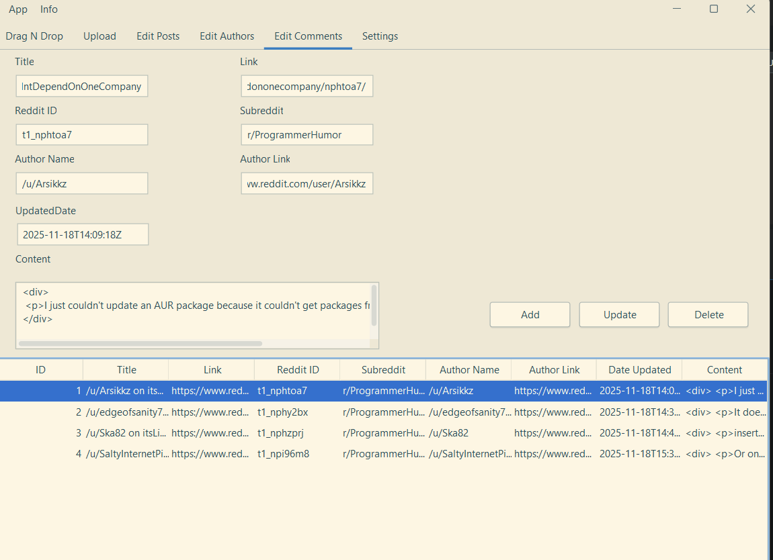The width and height of the screenshot is (773, 560).
Task: Switch to the Upload tab
Action: [x=99, y=36]
